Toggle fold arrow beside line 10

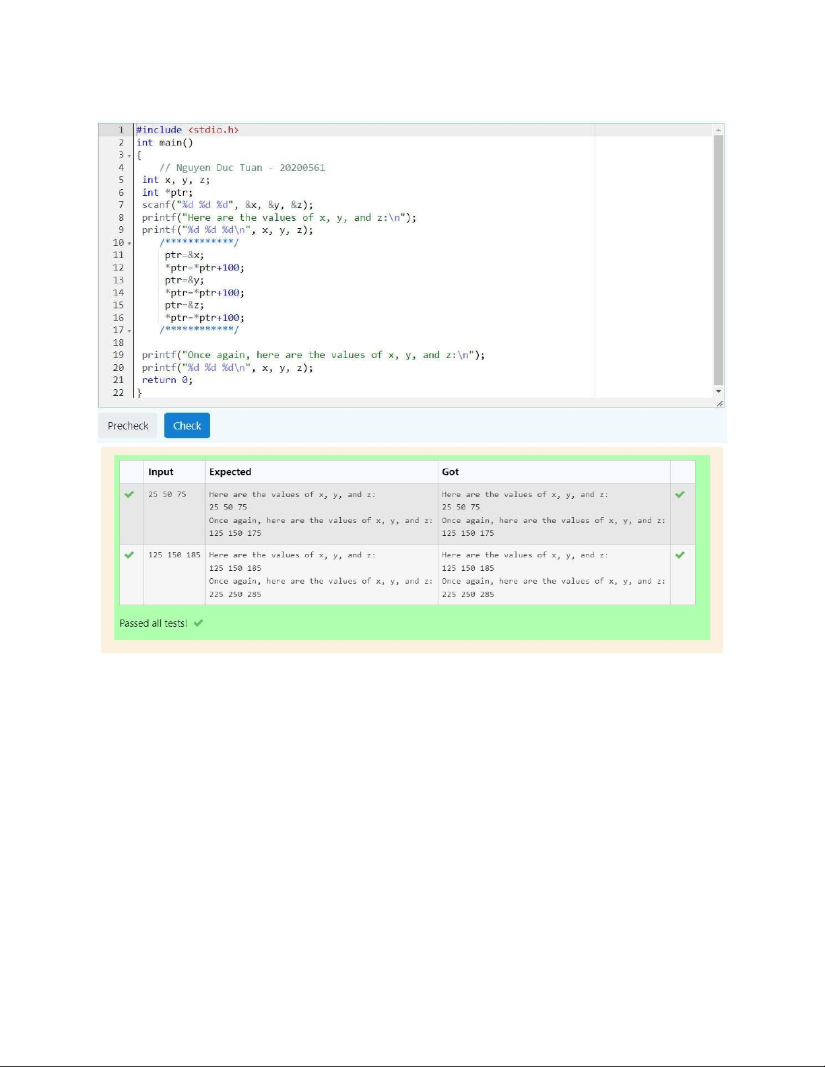click(x=129, y=243)
